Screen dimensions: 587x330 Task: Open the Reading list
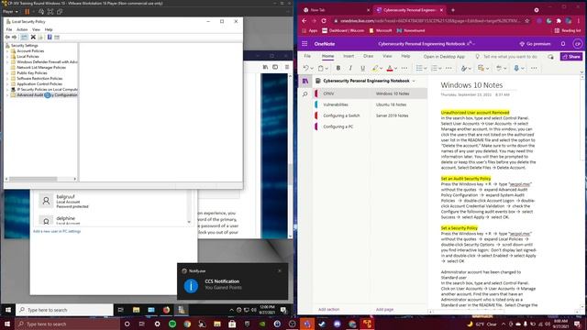(x=568, y=30)
